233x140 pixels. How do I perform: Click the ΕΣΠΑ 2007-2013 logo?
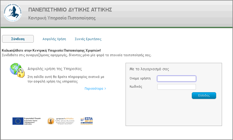click(87, 121)
